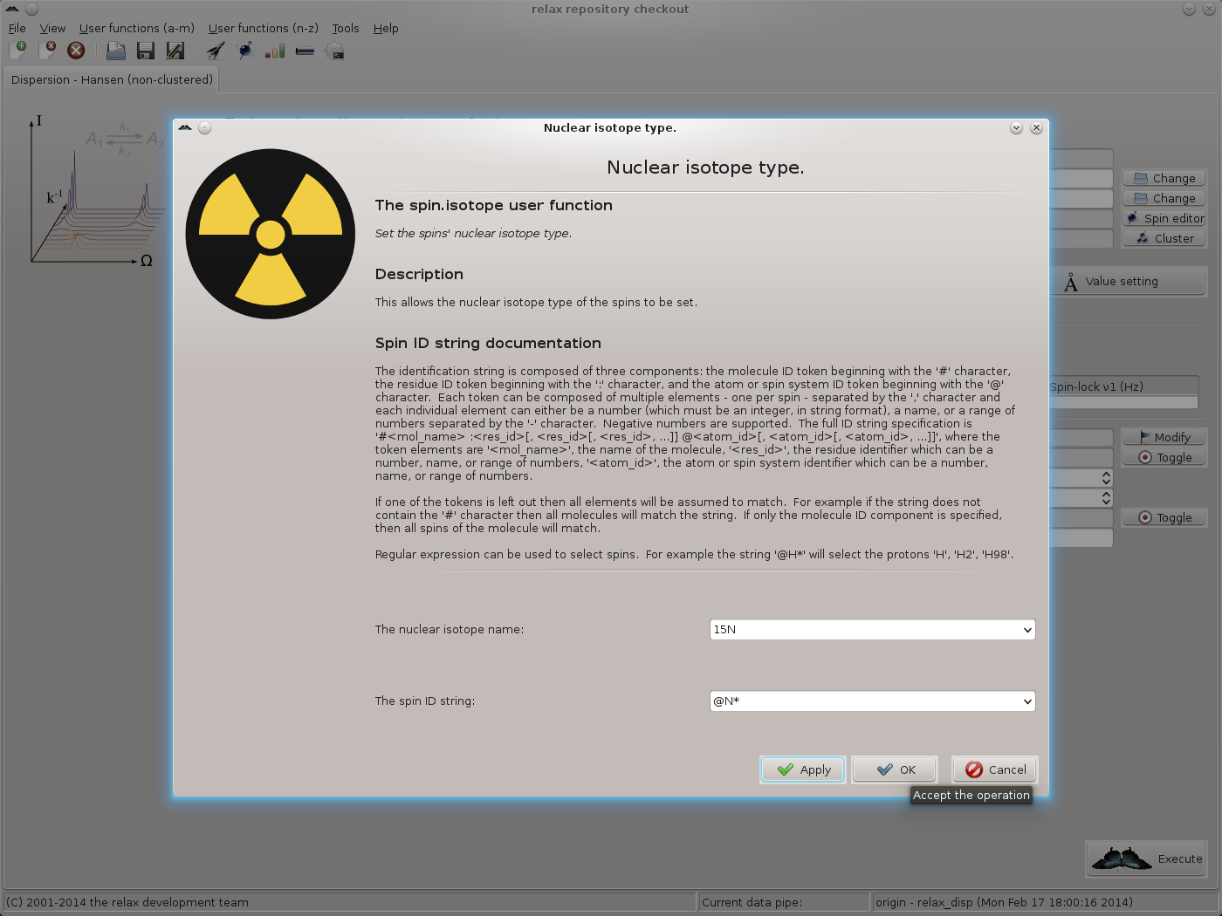This screenshot has width=1222, height=916.
Task: Click the new analysis toolbar icon
Action: (17, 51)
